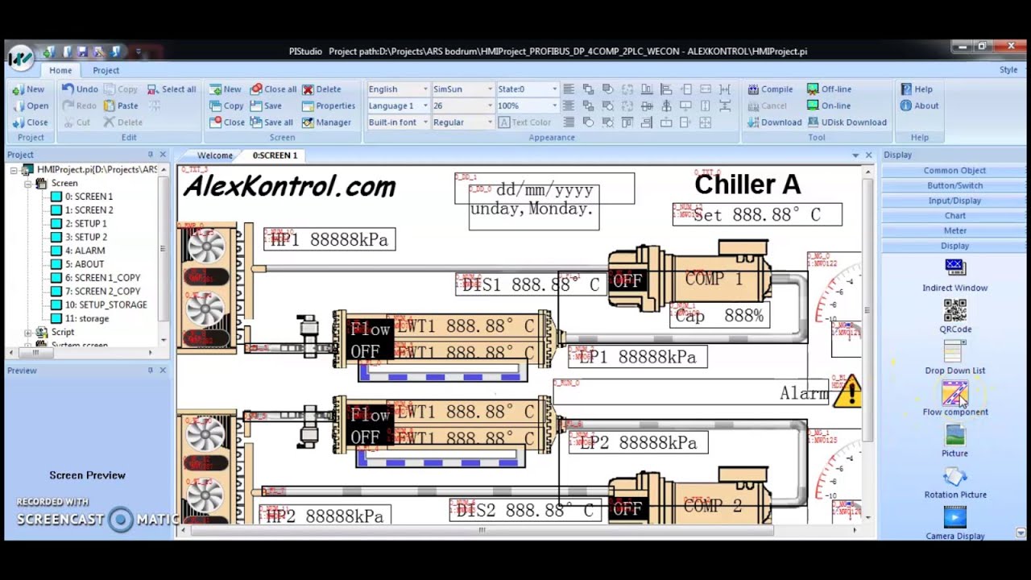This screenshot has height=580, width=1031.
Task: Open the screen Manager
Action: (326, 122)
